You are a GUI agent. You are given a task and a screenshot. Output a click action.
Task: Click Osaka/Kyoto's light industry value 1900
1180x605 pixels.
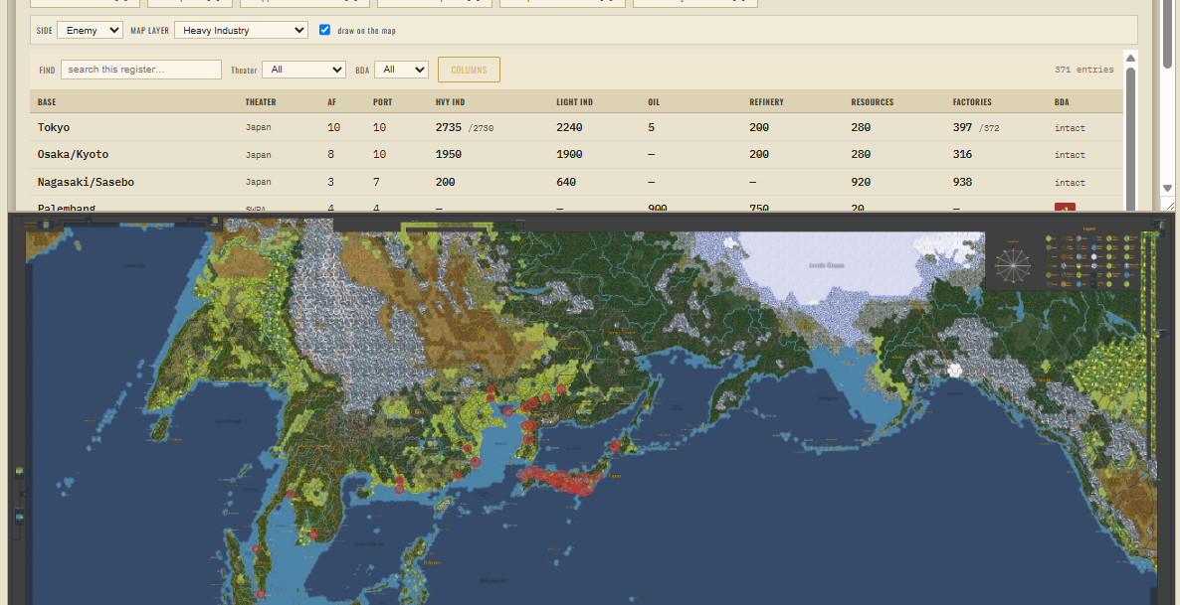coord(570,155)
